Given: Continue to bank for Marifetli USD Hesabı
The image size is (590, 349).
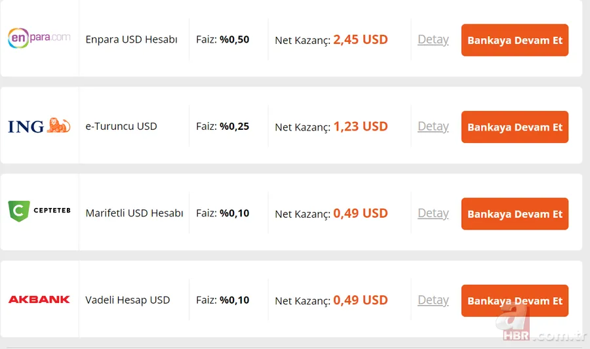Looking at the screenshot, I should (x=515, y=214).
